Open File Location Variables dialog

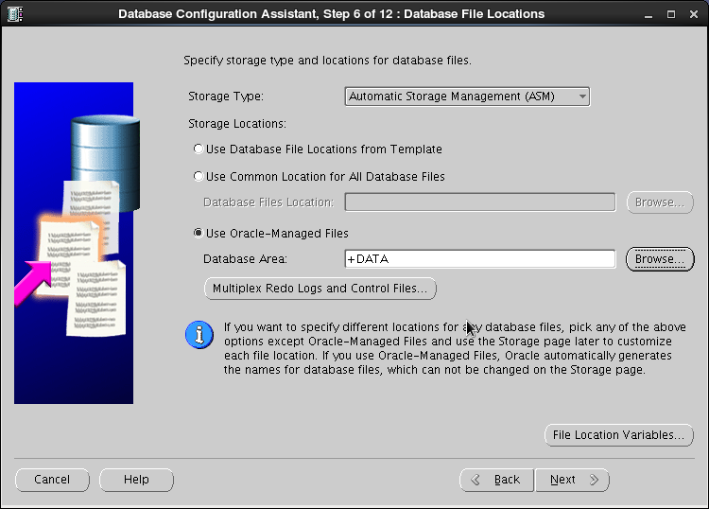(618, 435)
